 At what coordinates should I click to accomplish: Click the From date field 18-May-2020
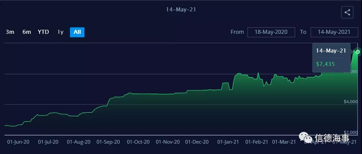pos(271,32)
